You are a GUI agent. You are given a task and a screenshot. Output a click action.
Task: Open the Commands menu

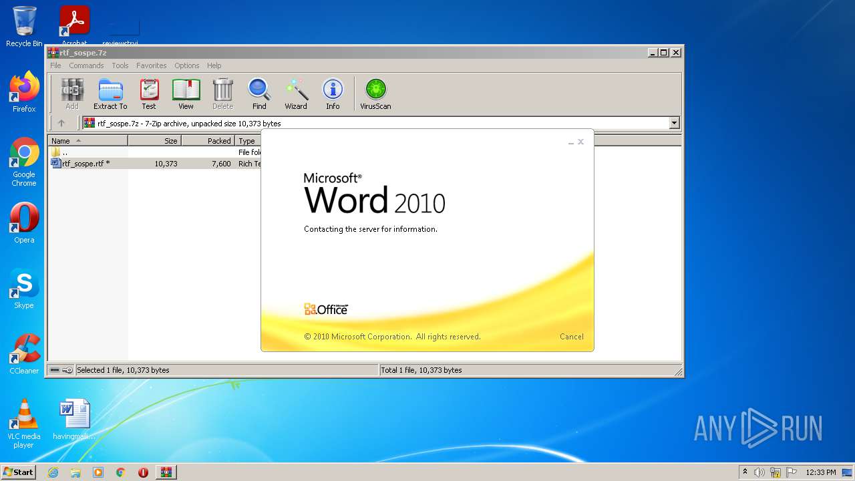[86, 65]
